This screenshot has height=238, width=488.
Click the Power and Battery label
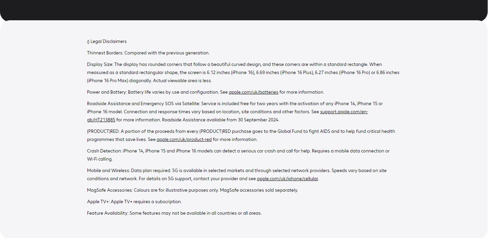[107, 92]
